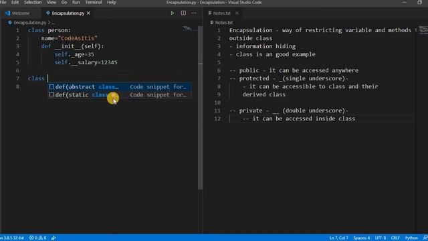Viewport: 428px width, 241px height.
Task: Click the snippet icon of def(static class suggestion
Action: (51, 95)
